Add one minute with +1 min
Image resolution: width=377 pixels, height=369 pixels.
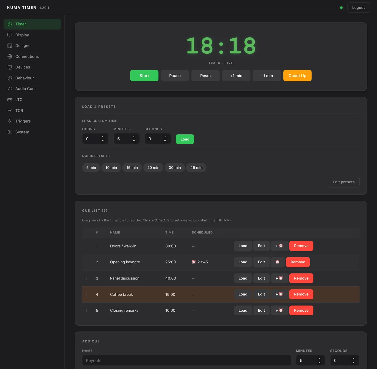coord(236,76)
